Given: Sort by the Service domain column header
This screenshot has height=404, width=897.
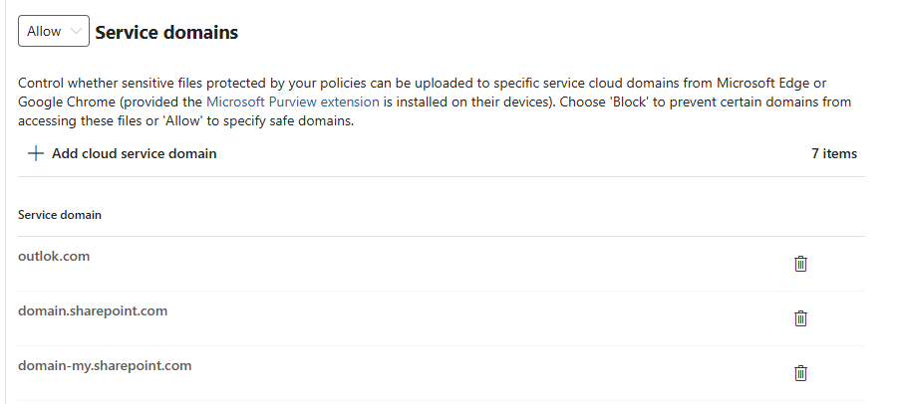Looking at the screenshot, I should pos(60,214).
